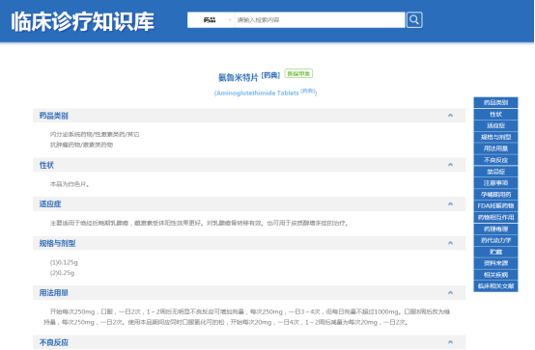The image size is (535, 350).
Task: Click the 规格与剂型 section header text
Action: (x=57, y=243)
